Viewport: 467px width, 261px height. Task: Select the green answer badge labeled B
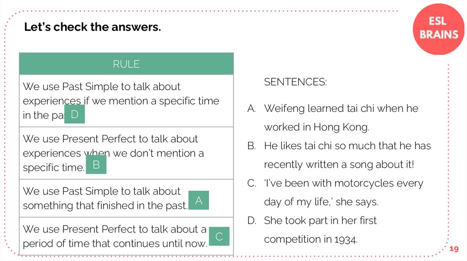point(96,165)
